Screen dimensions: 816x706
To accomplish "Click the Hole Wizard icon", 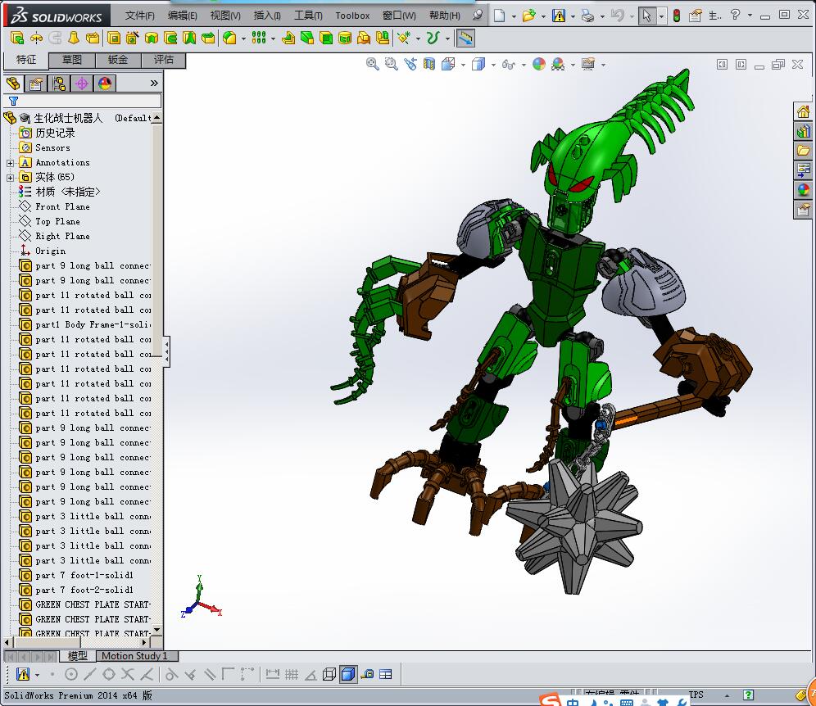I will pyautogui.click(x=132, y=38).
